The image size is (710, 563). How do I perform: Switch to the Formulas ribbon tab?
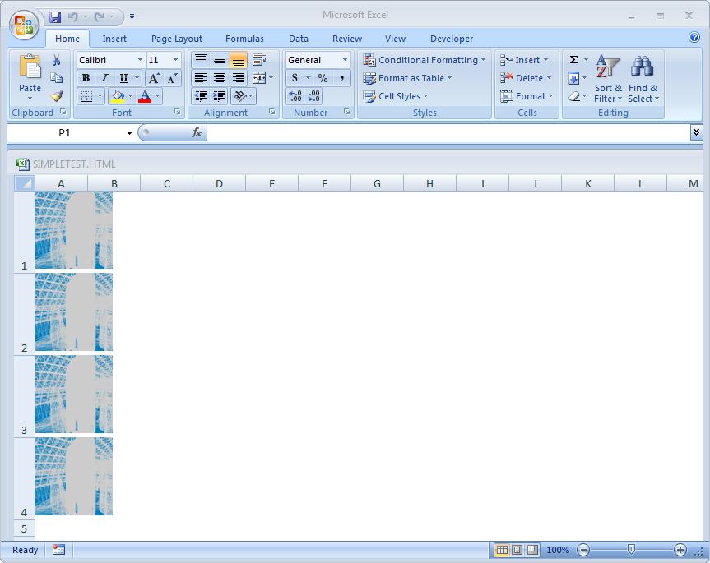pyautogui.click(x=244, y=38)
